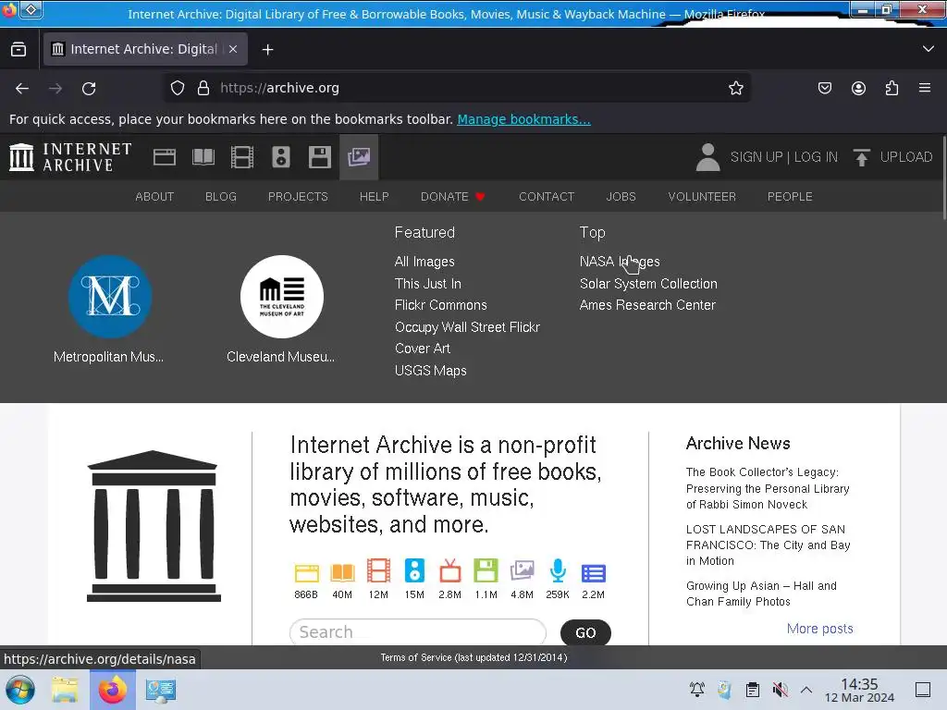Click the green software count icon (1.1M)
Screen dimensions: 947x710
[x=486, y=570]
